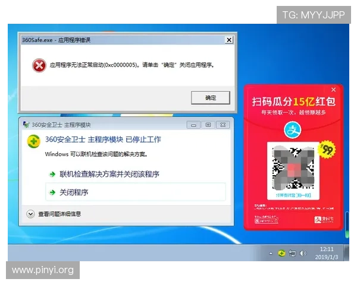Click the QR code in the ad
Image resolution: width=357 pixels, height=285 pixels.
coord(293,168)
